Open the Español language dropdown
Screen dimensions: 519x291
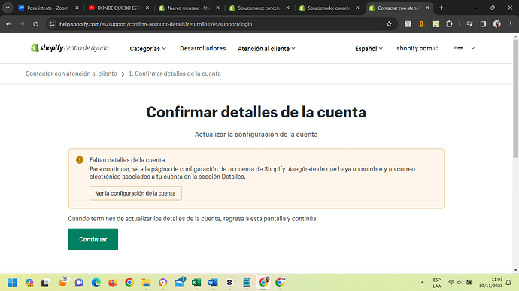click(x=369, y=49)
